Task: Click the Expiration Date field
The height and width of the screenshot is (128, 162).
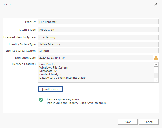Action: coord(95,58)
